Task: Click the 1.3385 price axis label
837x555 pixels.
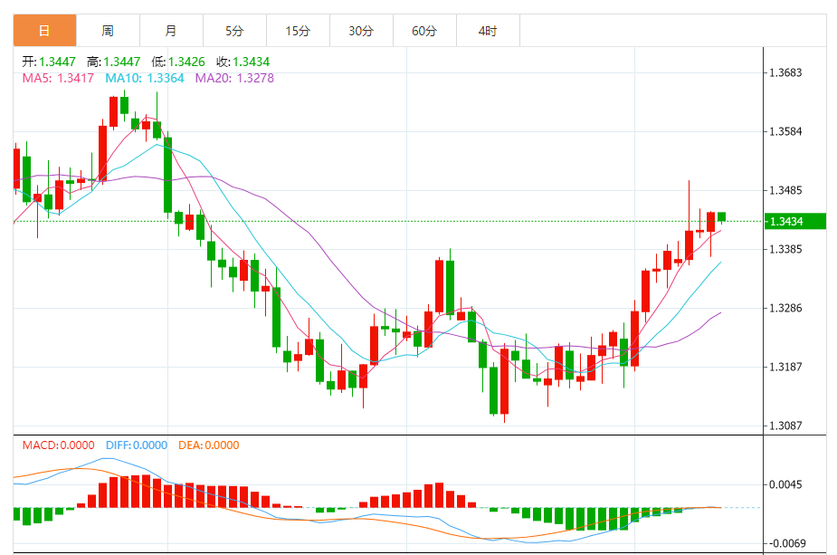Action: (x=785, y=249)
